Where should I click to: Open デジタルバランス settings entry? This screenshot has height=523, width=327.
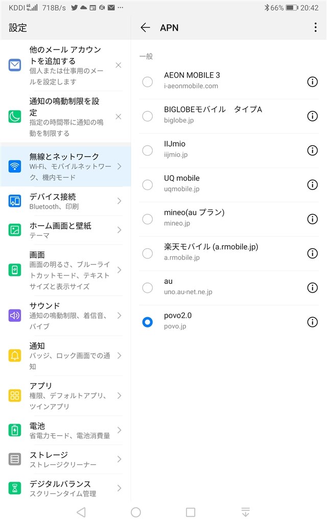click(65, 488)
